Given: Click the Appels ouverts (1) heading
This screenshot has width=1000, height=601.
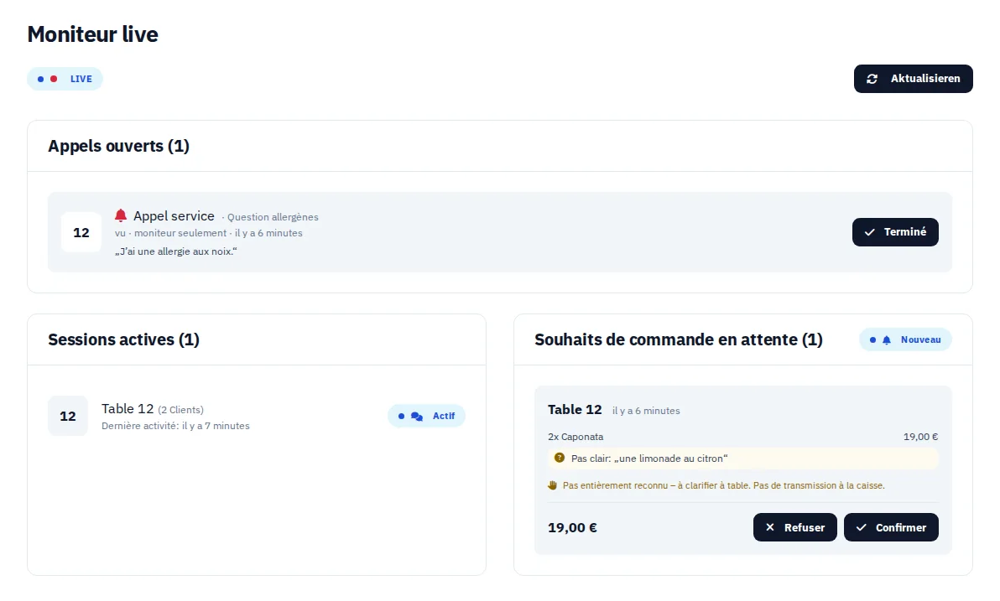Looking at the screenshot, I should coord(118,146).
